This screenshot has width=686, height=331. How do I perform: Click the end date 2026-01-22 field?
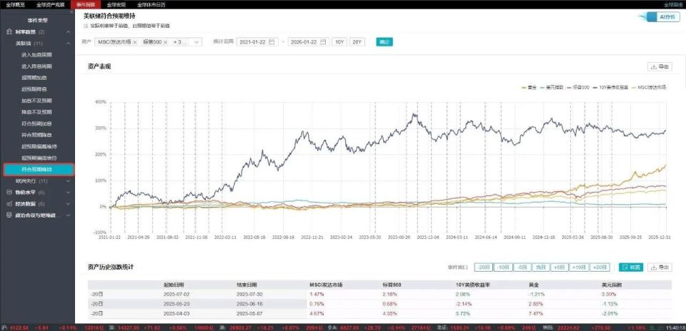click(x=309, y=42)
